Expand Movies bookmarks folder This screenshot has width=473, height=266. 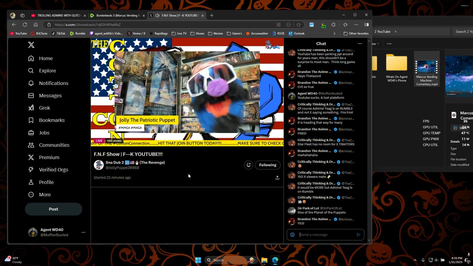click(216, 33)
